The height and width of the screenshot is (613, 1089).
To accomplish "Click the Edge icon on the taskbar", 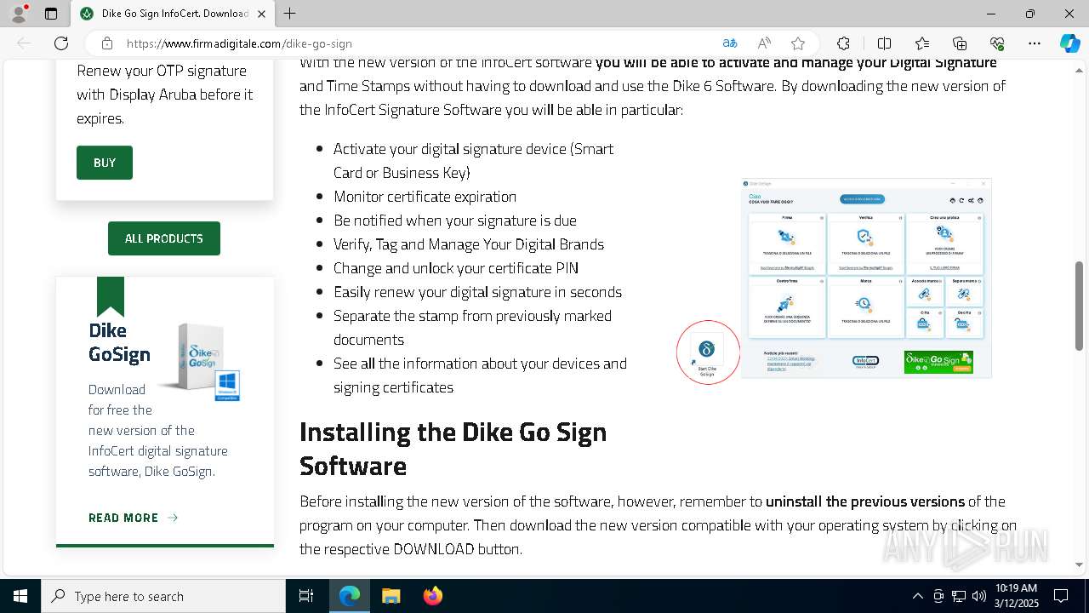I will pos(350,596).
